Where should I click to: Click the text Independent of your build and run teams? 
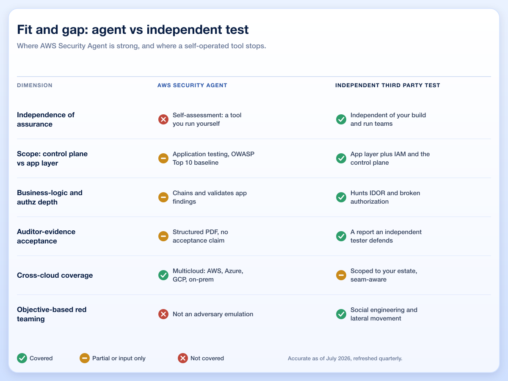coord(388,119)
